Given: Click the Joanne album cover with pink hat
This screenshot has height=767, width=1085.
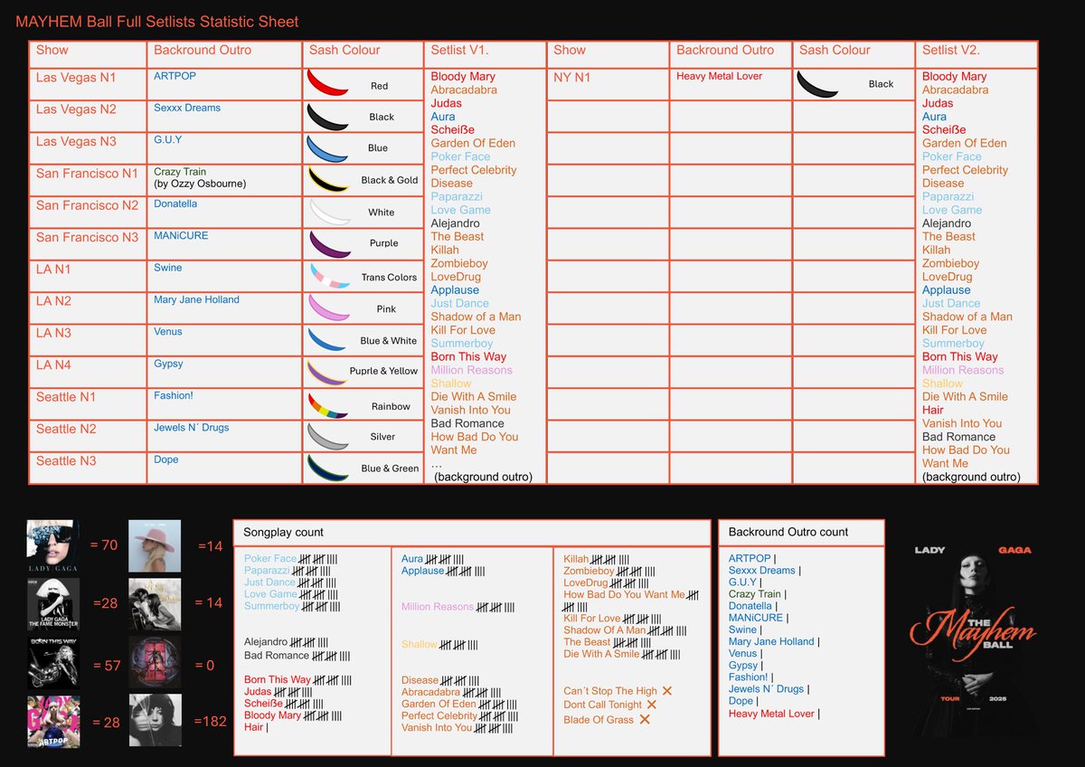Looking at the screenshot, I should click(x=155, y=545).
